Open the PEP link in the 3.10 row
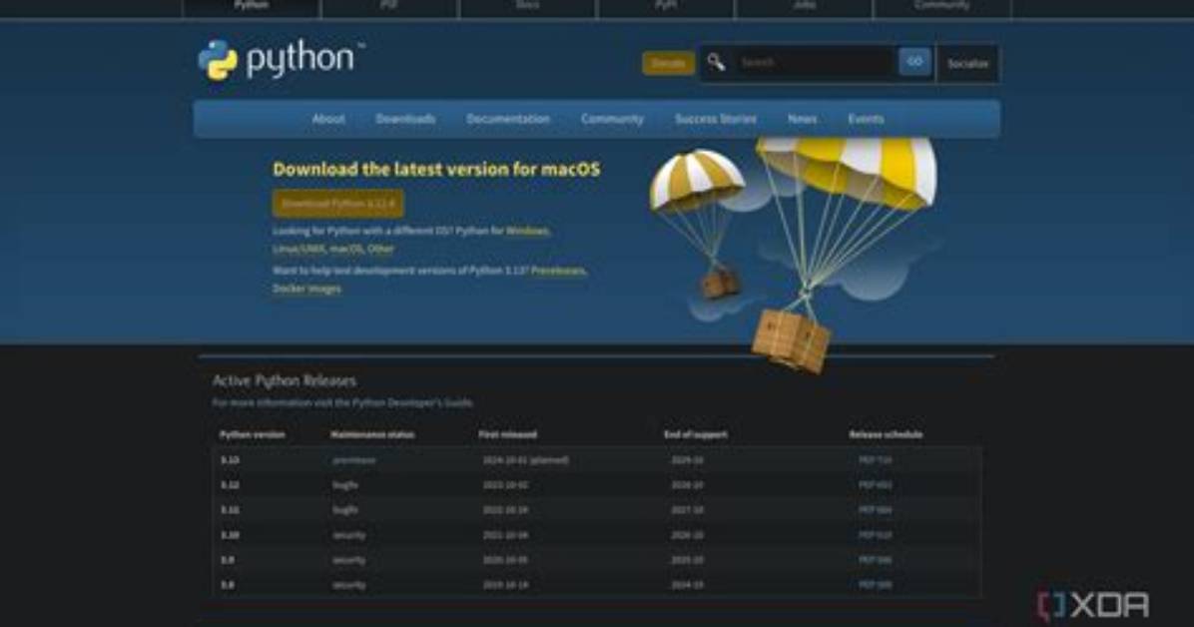This screenshot has height=627, width=1194. tap(875, 535)
